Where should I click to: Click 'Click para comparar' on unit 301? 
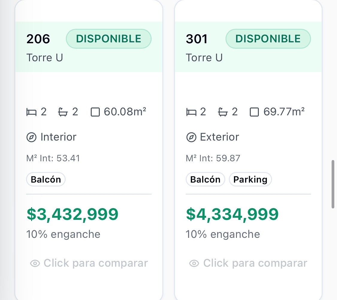[255, 263]
